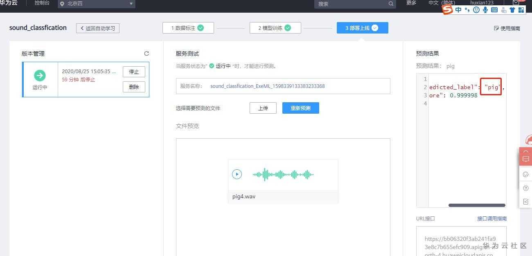The width and height of the screenshot is (532, 256).
Task: Click 返回自动学习 back button
Action: tap(98, 28)
